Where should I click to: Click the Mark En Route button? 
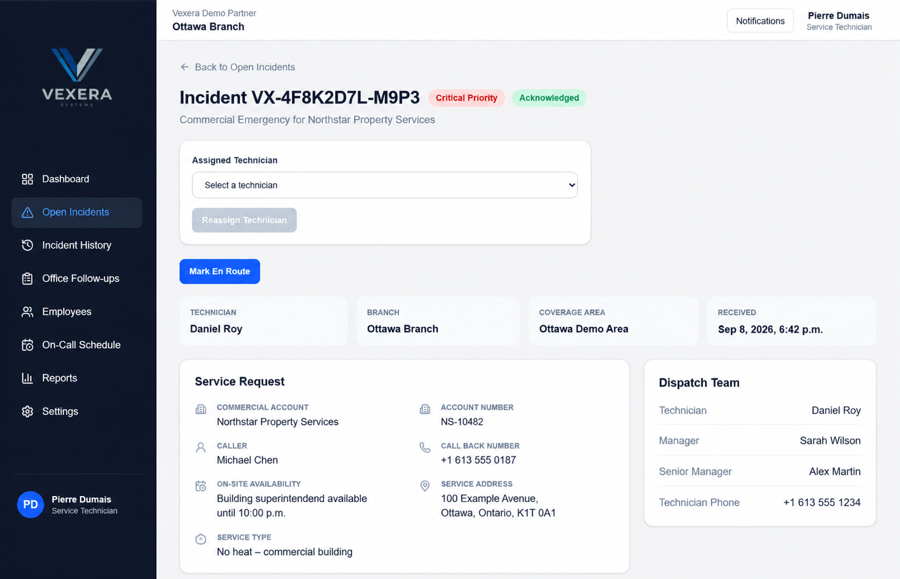coord(219,272)
